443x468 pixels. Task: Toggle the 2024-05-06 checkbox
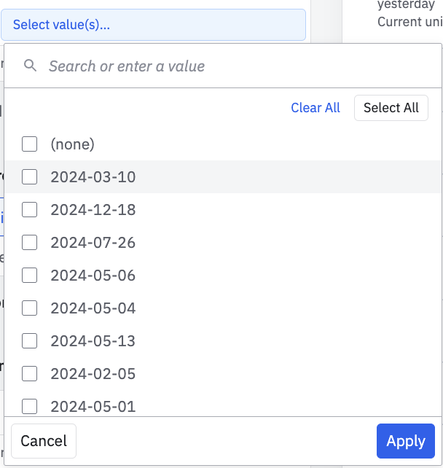pyautogui.click(x=30, y=276)
